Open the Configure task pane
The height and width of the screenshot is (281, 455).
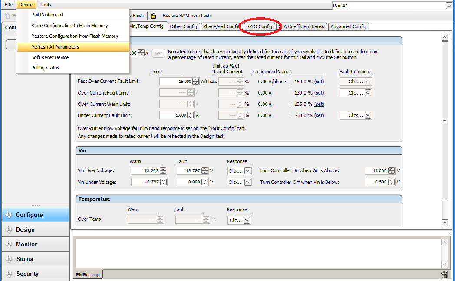coord(36,215)
